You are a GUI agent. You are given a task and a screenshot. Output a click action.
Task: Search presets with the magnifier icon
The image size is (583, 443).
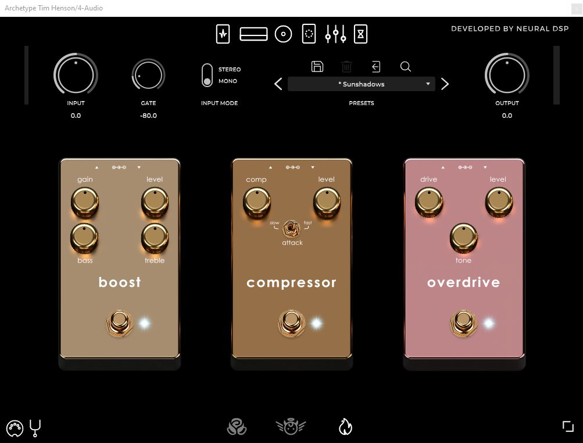tap(405, 66)
